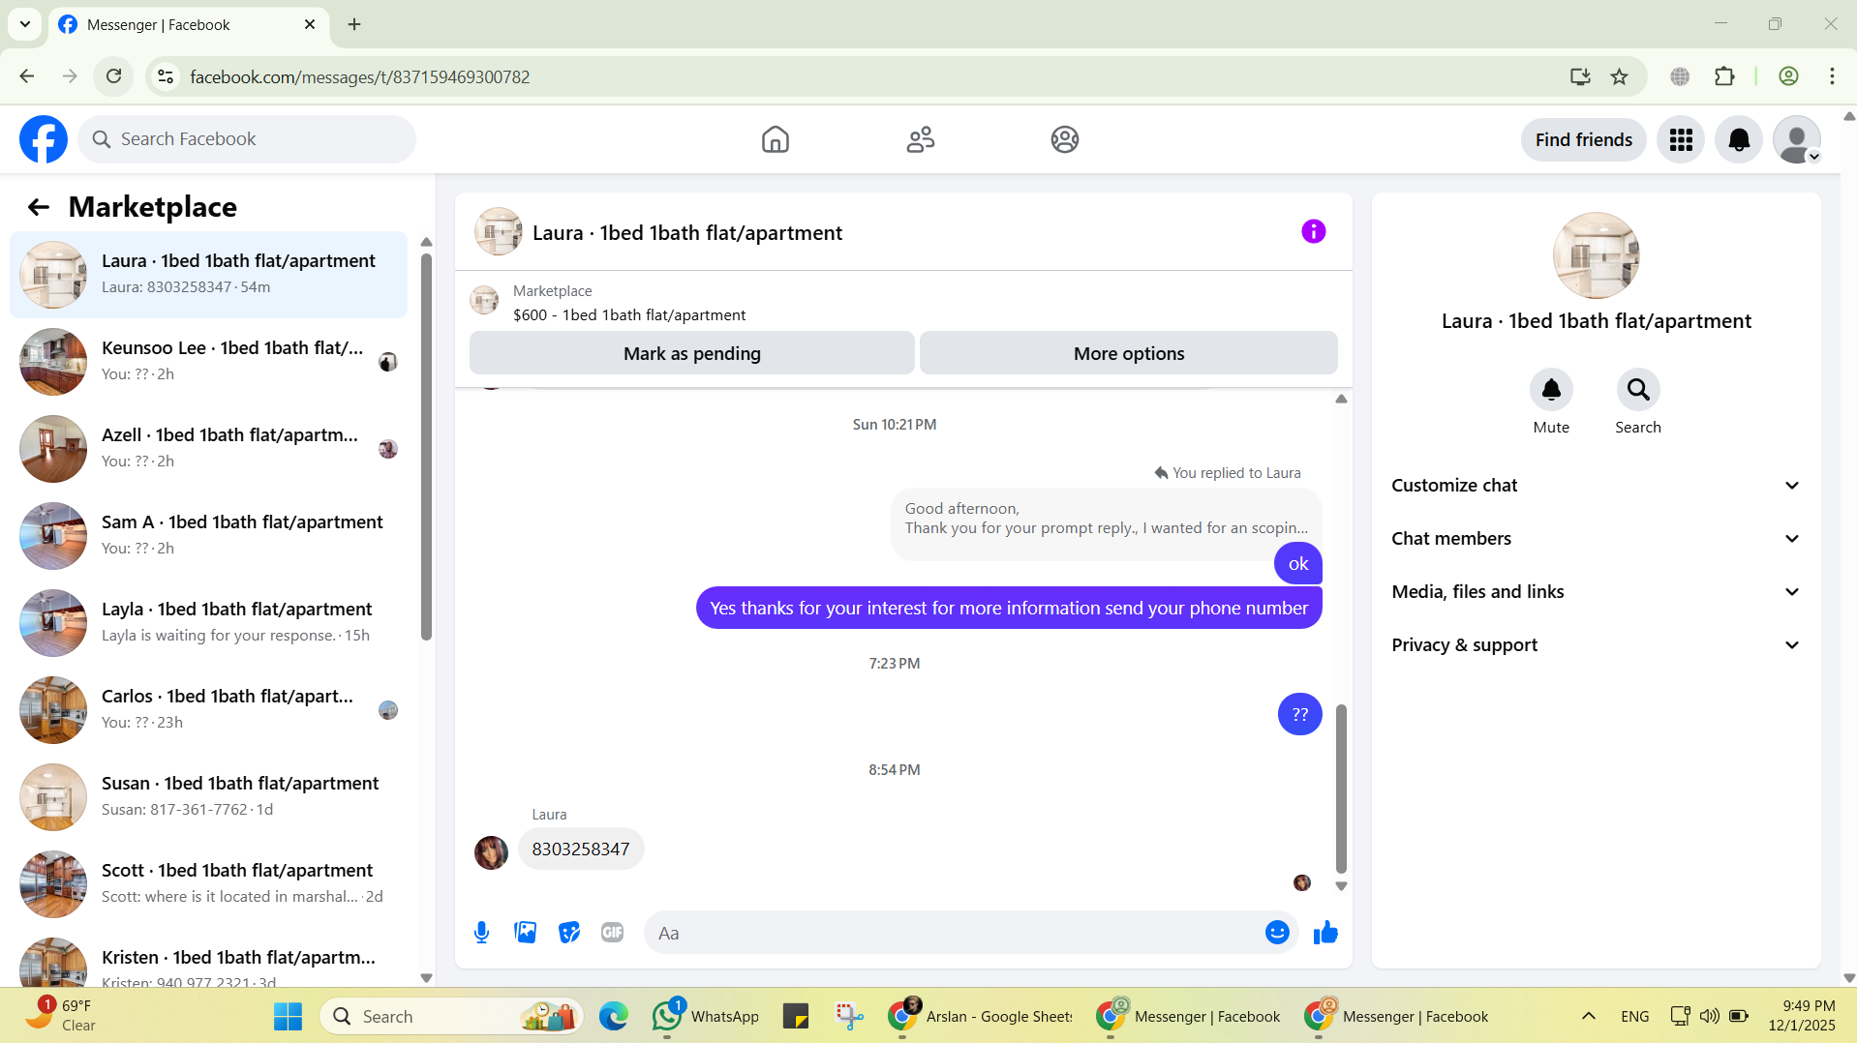Screen dimensions: 1857x1043
Task: Show hidden system tray icons chevron
Action: tap(1589, 1016)
